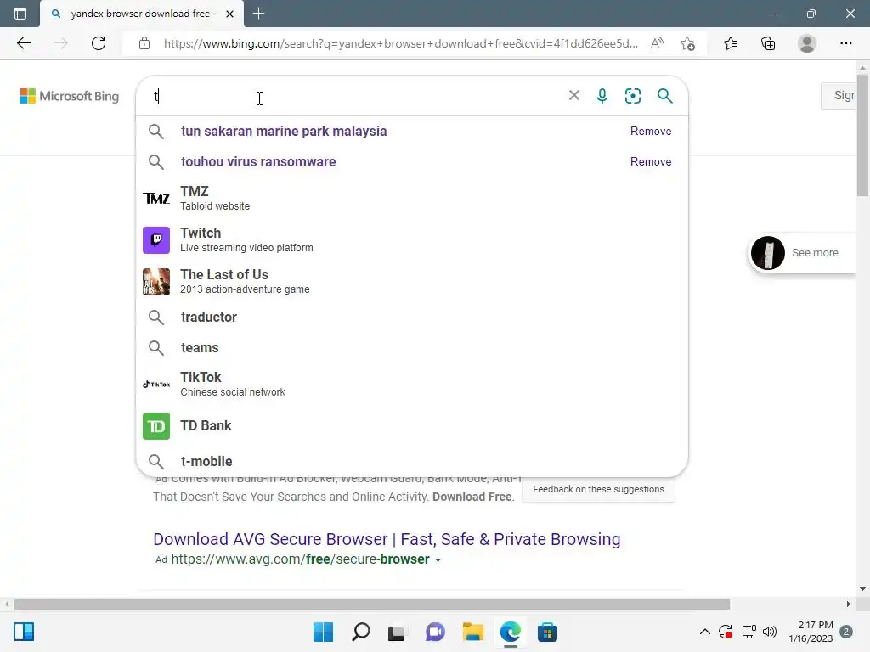
Task: Open the tab actions menu icon
Action: tap(20, 14)
